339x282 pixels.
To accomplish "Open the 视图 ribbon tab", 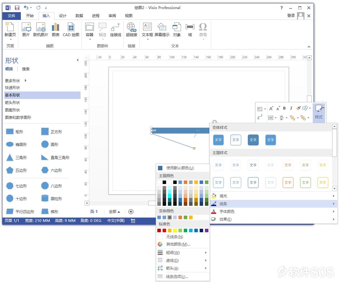I will point(129,16).
